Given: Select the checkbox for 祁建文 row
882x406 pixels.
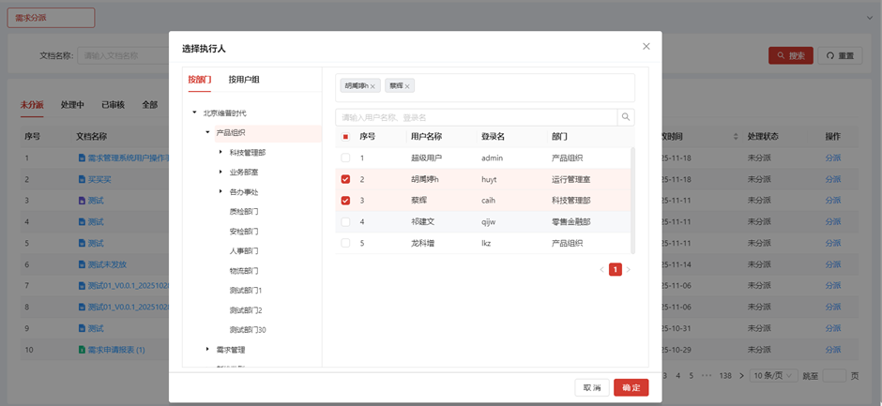Looking at the screenshot, I should click(345, 222).
